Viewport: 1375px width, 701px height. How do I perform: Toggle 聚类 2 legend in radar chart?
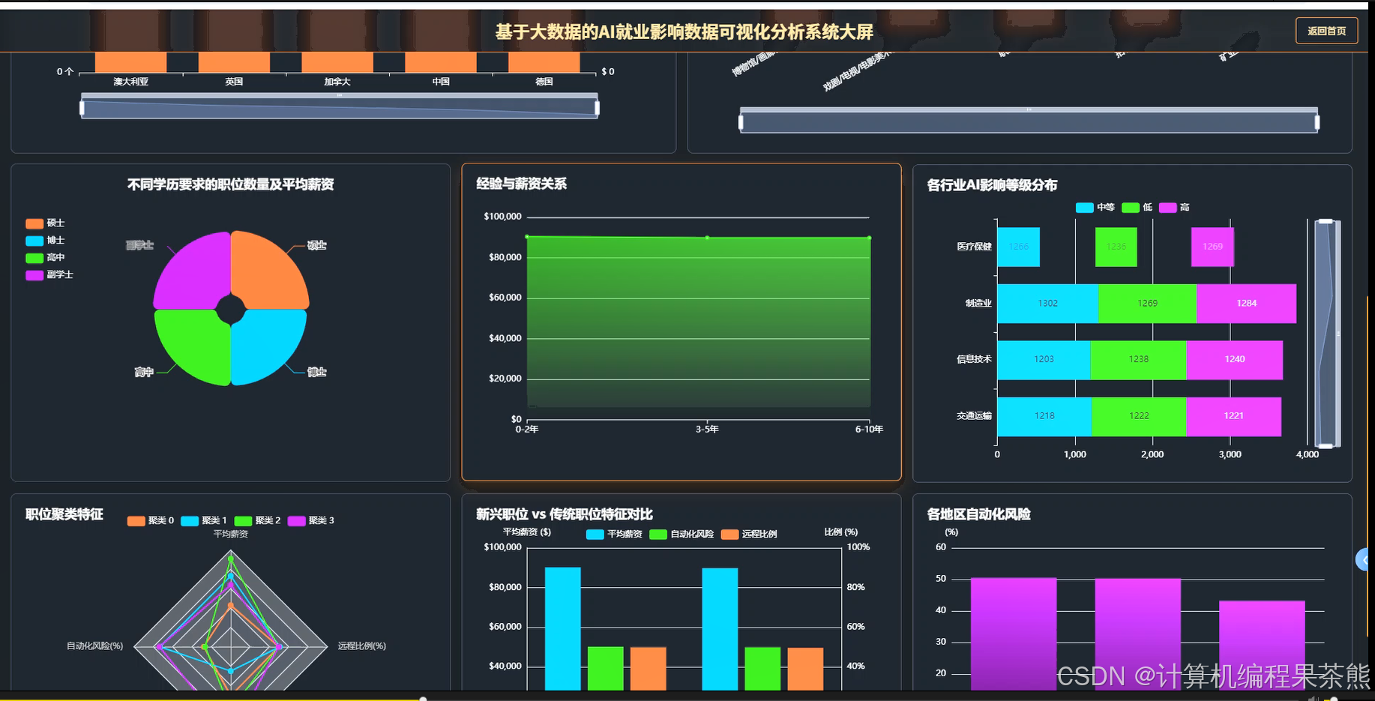click(x=257, y=520)
